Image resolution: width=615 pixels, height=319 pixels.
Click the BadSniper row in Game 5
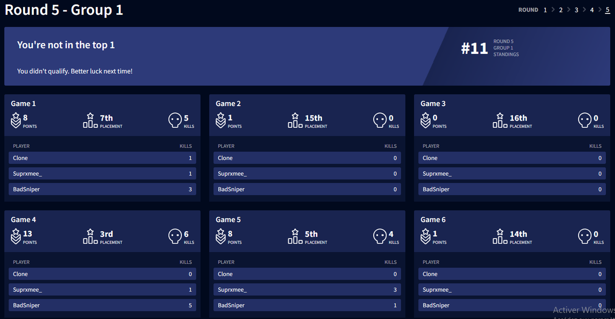pos(307,305)
